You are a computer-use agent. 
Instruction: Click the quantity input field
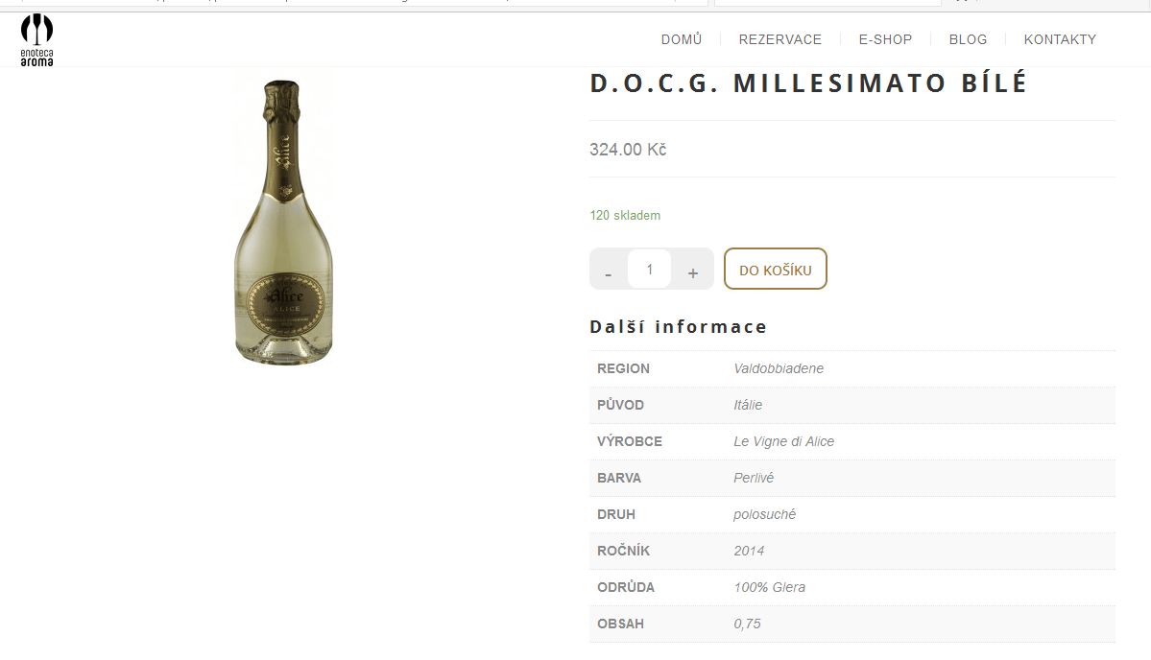(x=650, y=270)
